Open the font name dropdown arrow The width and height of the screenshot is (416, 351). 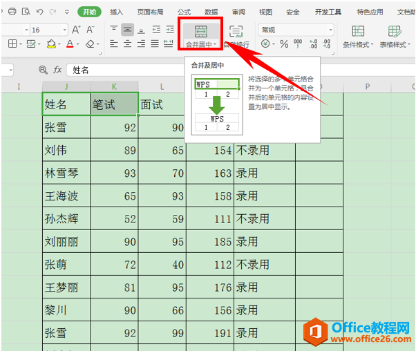[x=26, y=30]
